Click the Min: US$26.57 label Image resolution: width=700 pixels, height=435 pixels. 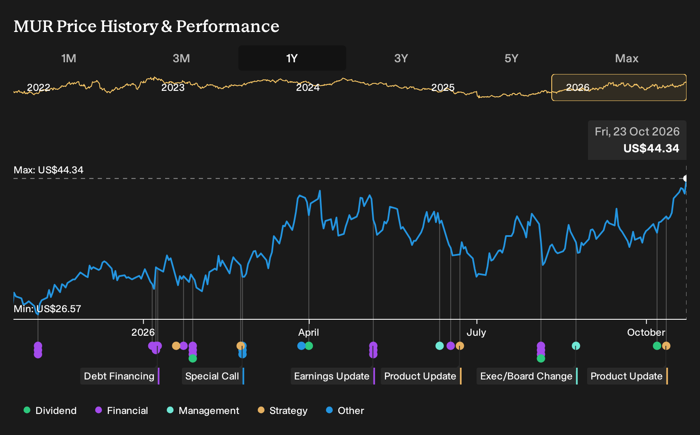47,309
